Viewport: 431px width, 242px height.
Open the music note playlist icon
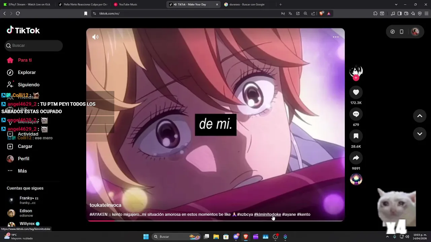coord(393,13)
